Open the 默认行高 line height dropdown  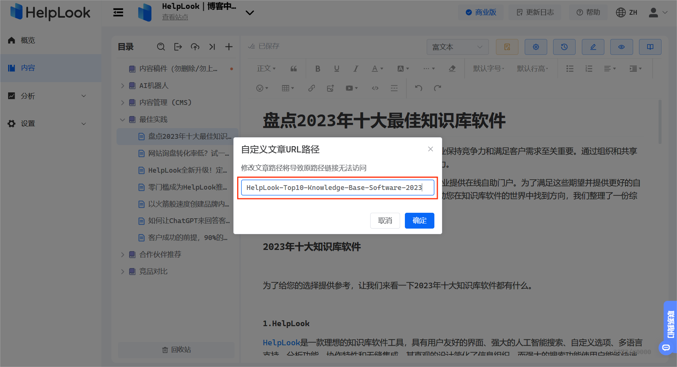tap(532, 68)
